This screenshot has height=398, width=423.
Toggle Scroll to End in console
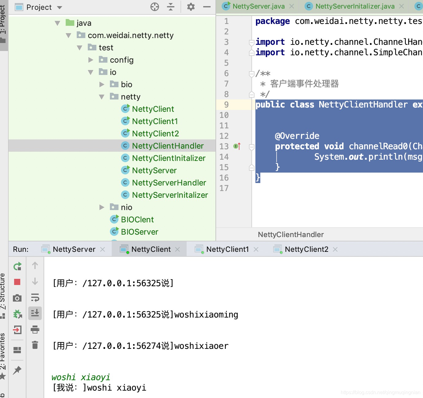click(35, 313)
